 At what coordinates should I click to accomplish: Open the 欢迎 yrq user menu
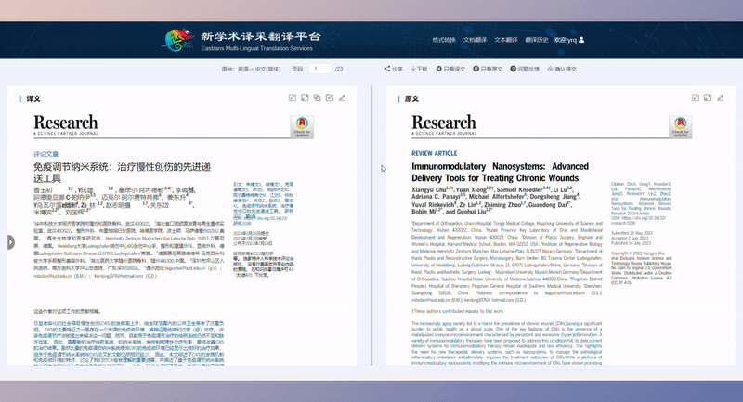coord(570,41)
